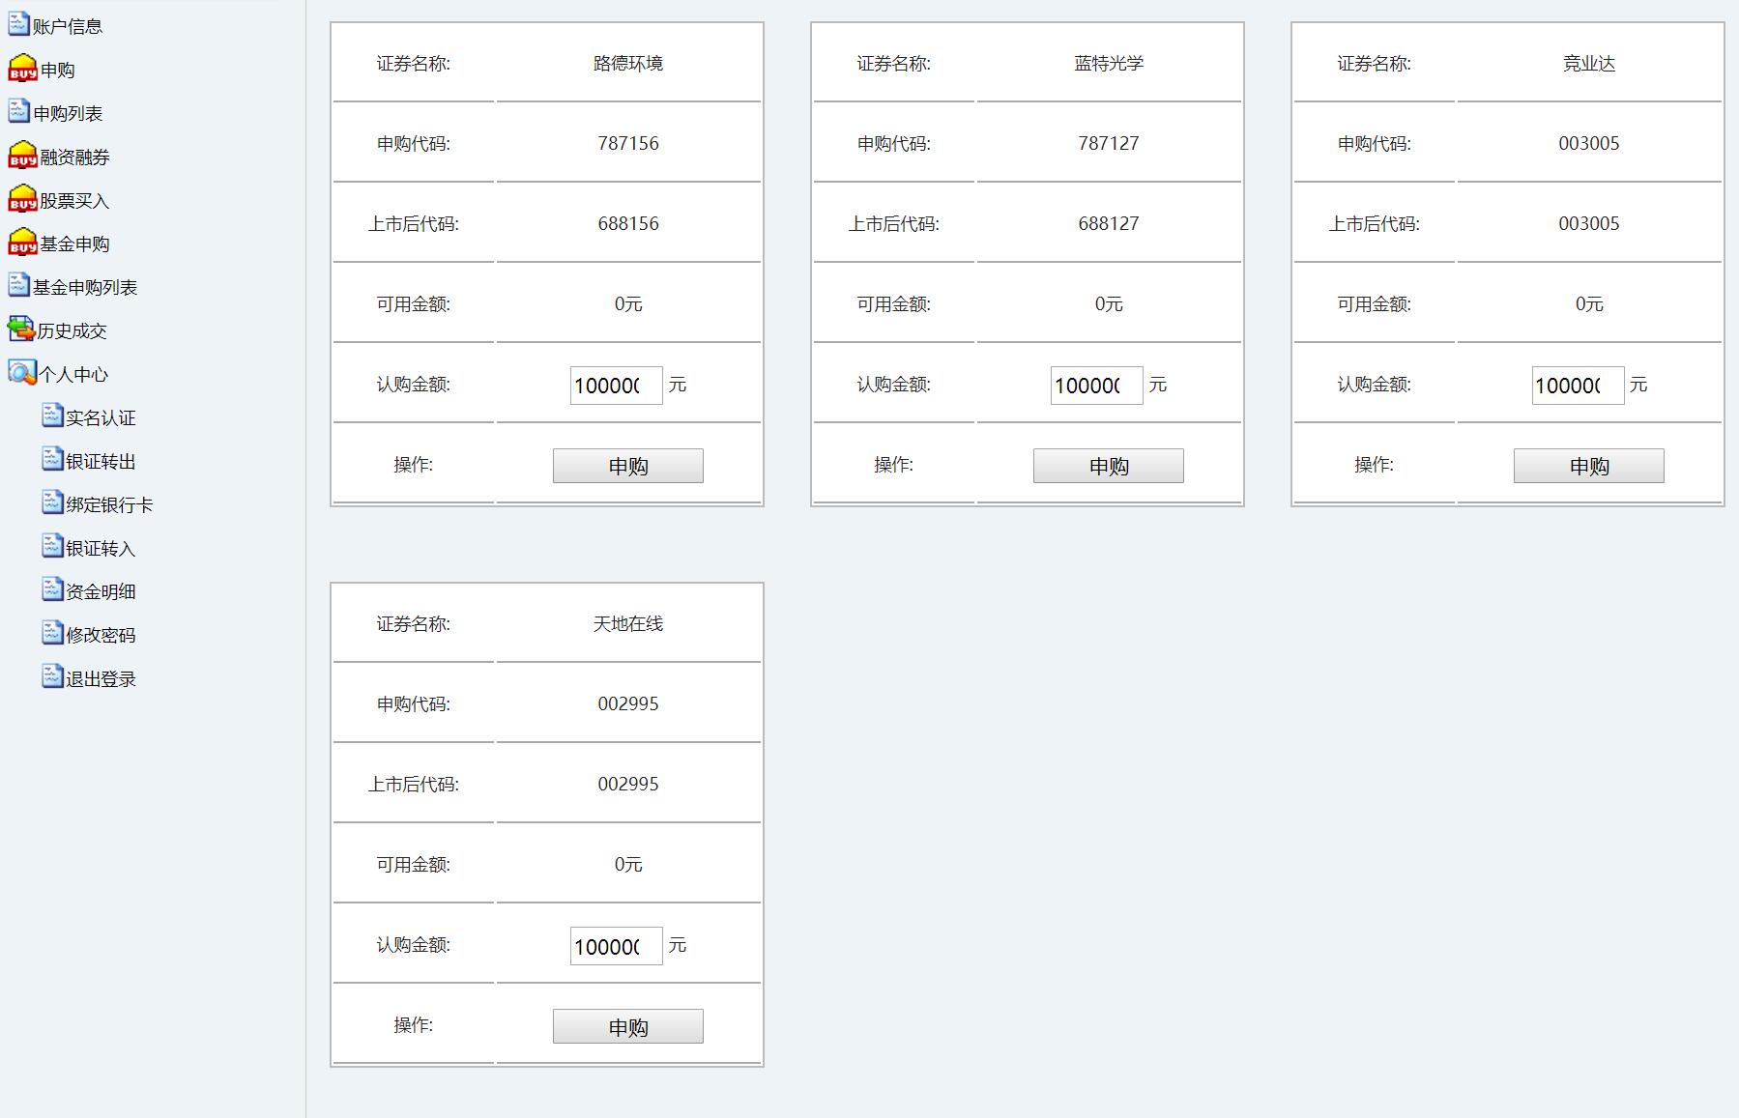Click the BUY icon beside 融资融券
Screen dimensions: 1739x1118
[x=22, y=156]
